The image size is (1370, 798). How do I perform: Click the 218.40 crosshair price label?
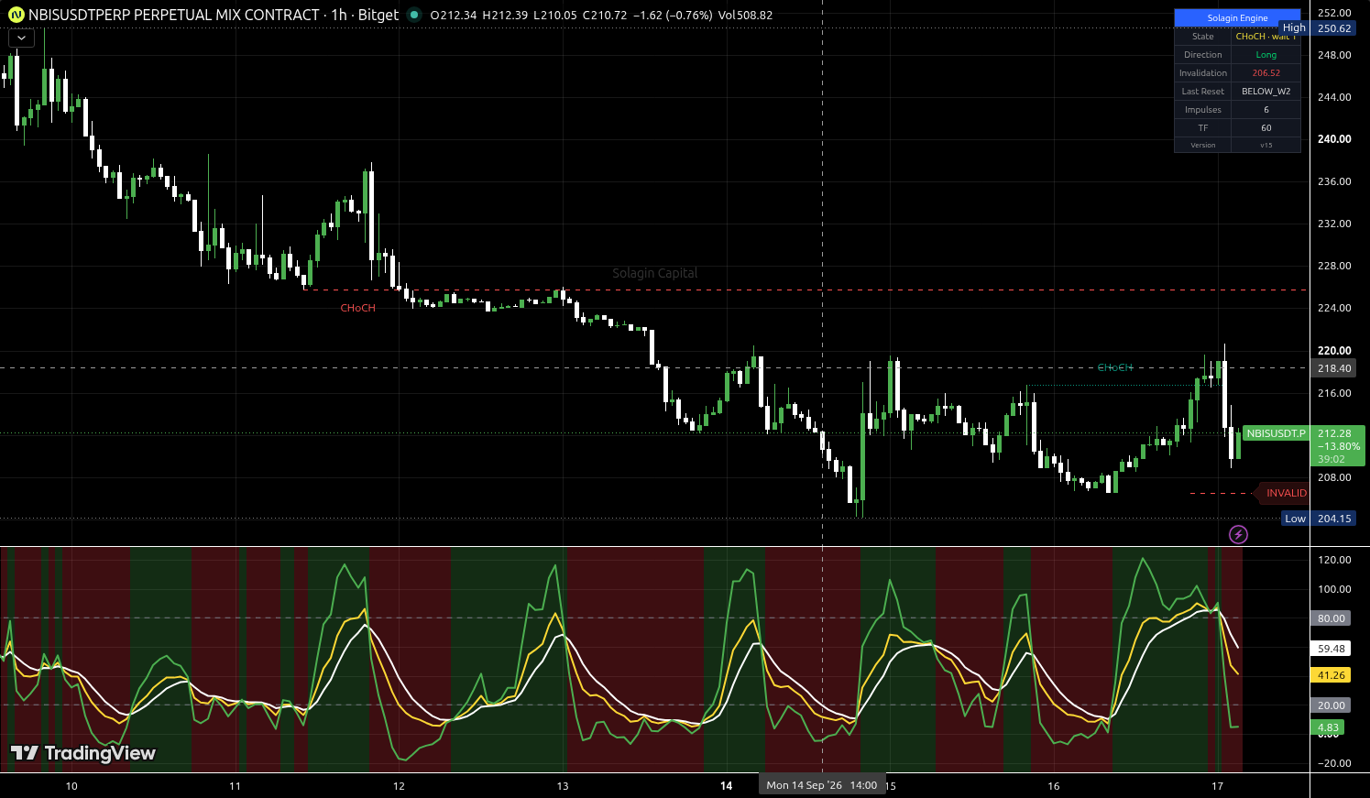(x=1334, y=368)
